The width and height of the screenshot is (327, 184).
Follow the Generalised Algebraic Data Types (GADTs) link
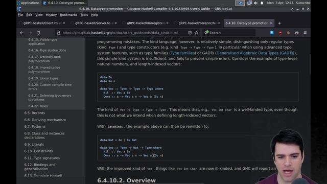(x=255, y=53)
